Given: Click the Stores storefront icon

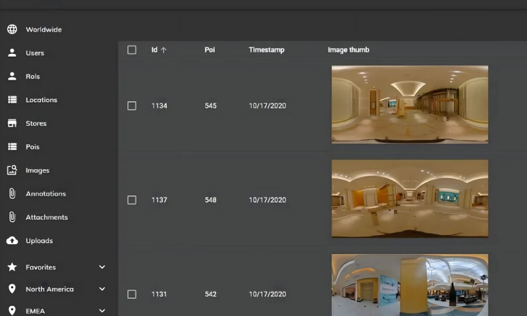Looking at the screenshot, I should (12, 123).
